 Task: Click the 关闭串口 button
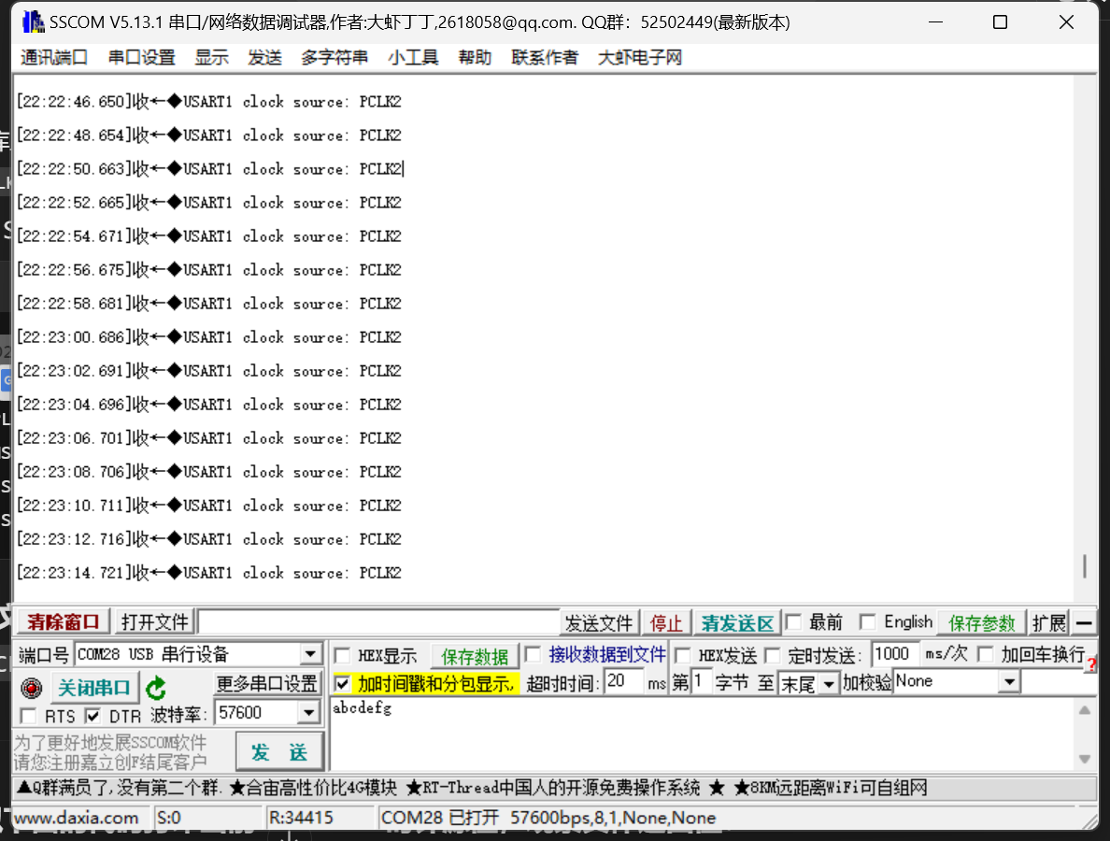click(94, 688)
